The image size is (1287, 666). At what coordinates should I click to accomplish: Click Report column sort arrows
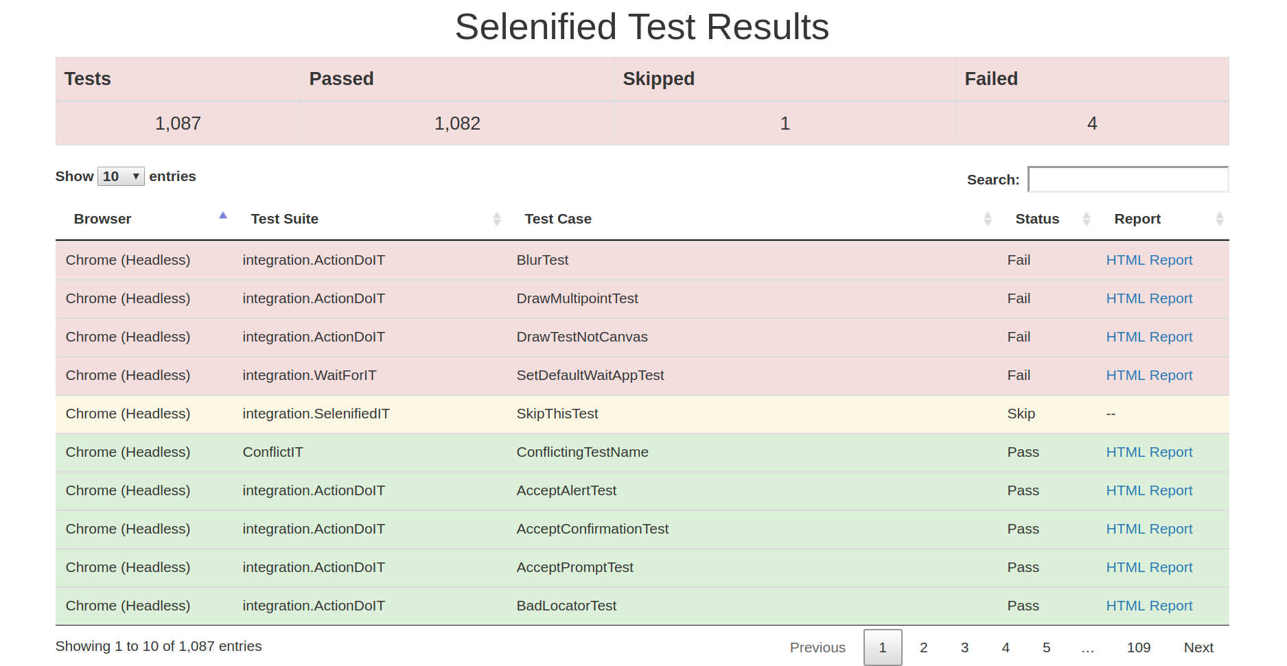(1219, 219)
